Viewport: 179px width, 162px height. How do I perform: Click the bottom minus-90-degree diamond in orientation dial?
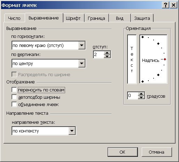143,82
